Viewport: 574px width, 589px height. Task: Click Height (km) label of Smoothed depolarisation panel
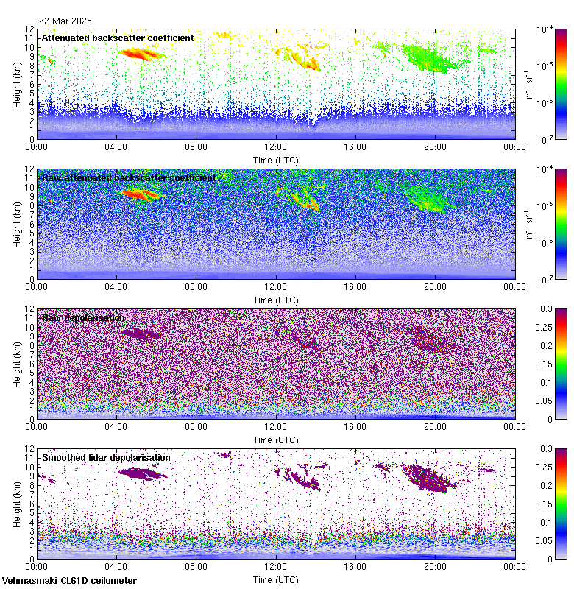coord(17,504)
